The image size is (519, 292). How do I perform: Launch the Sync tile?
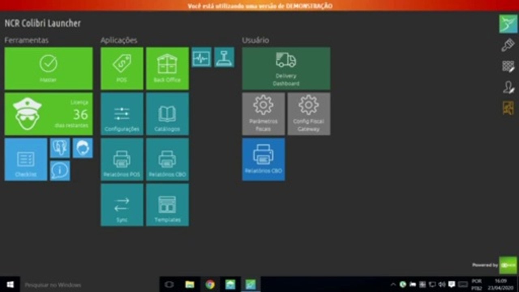[x=122, y=205]
